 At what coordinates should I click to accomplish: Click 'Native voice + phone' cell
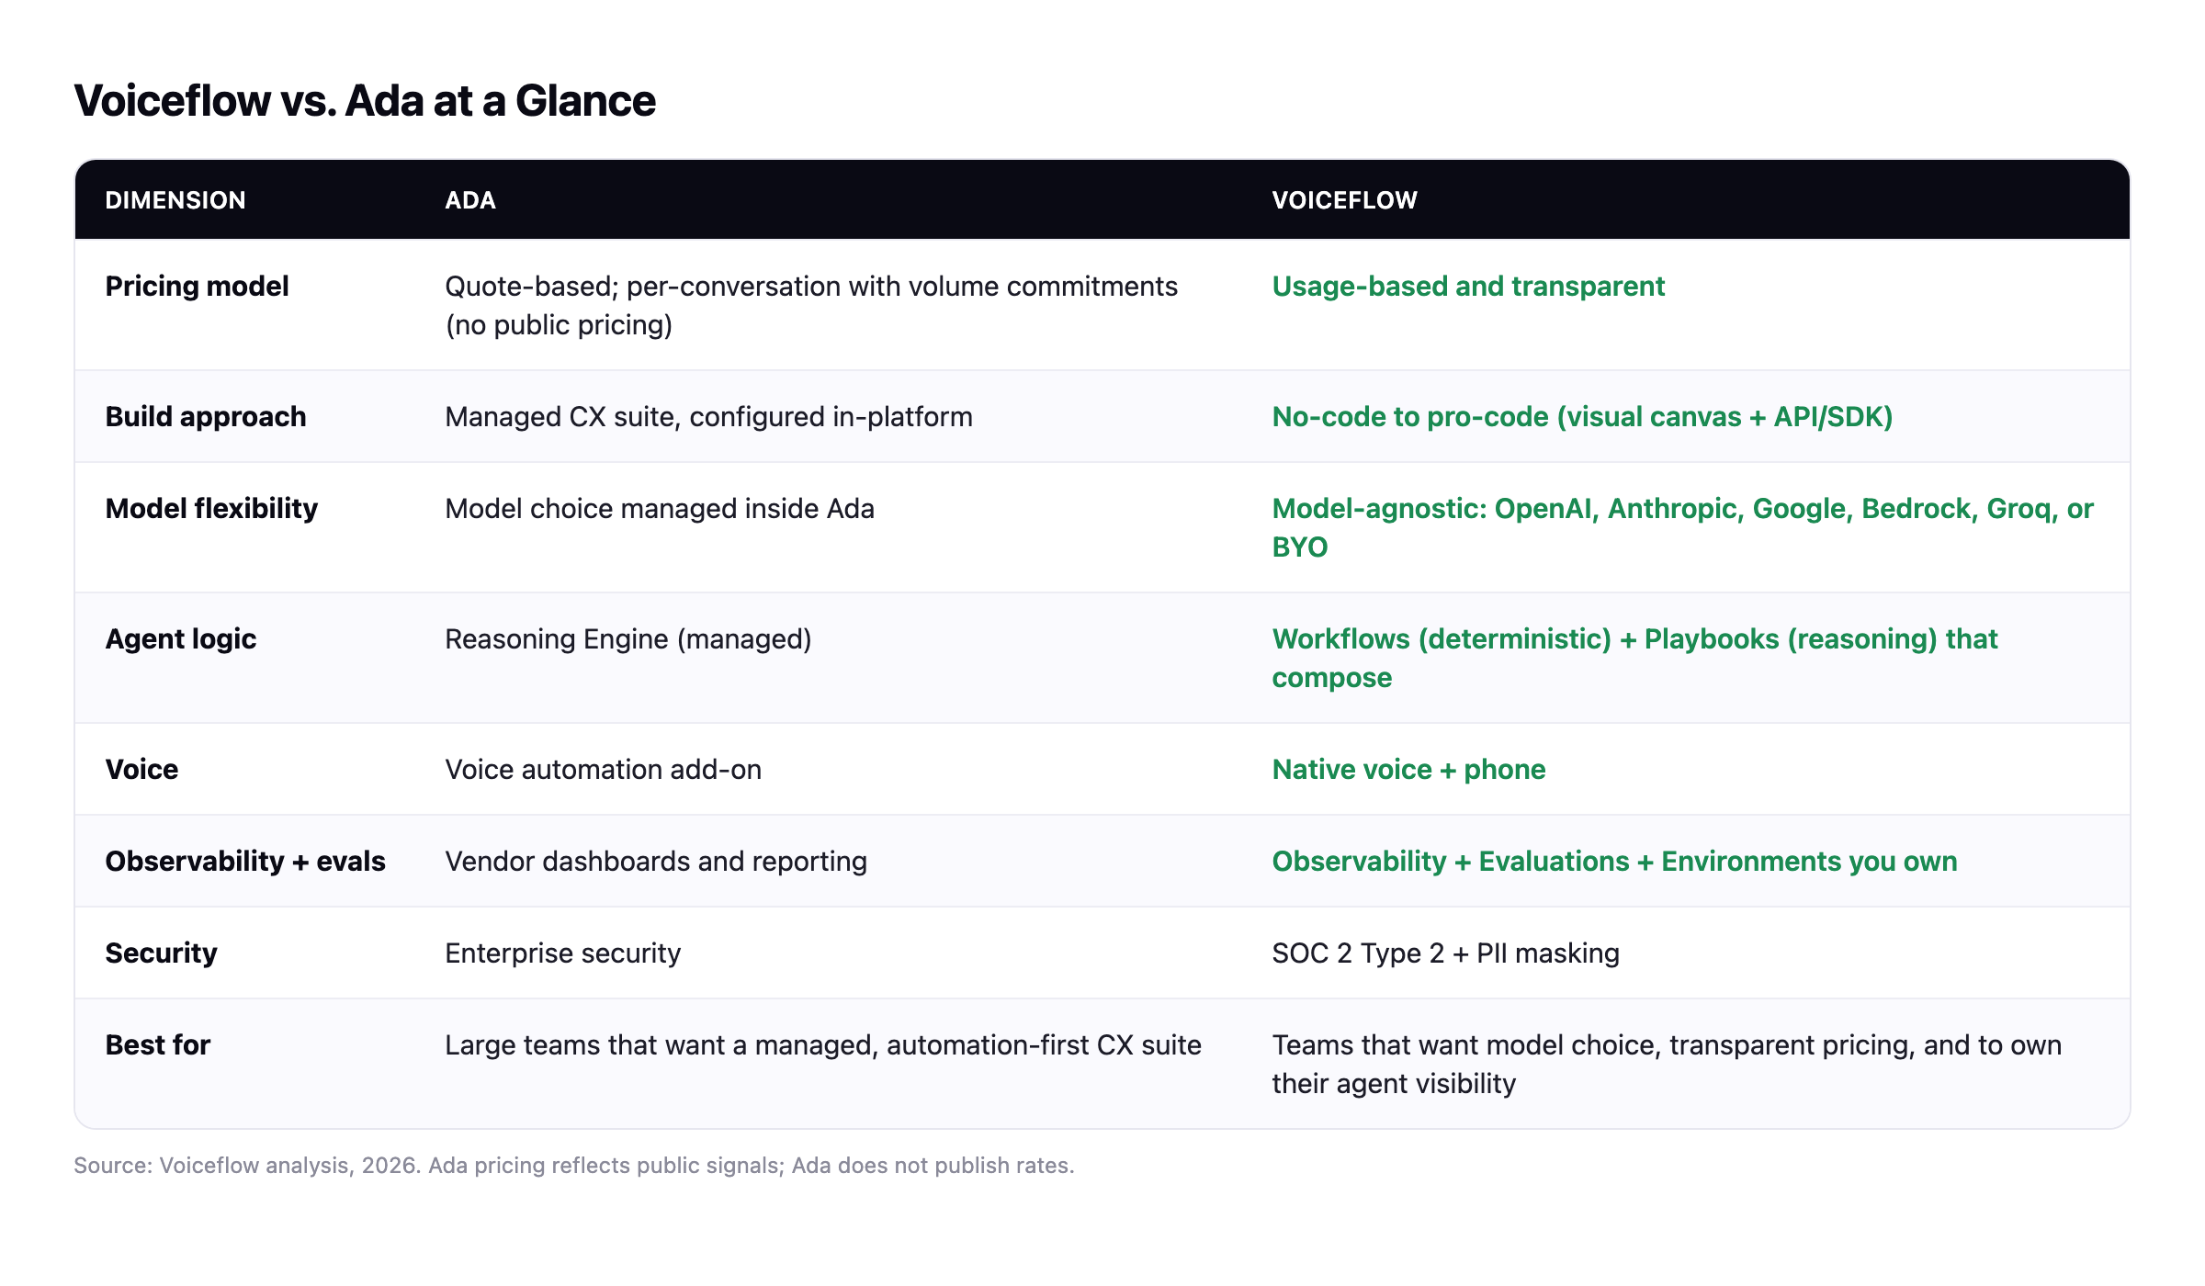(1408, 770)
